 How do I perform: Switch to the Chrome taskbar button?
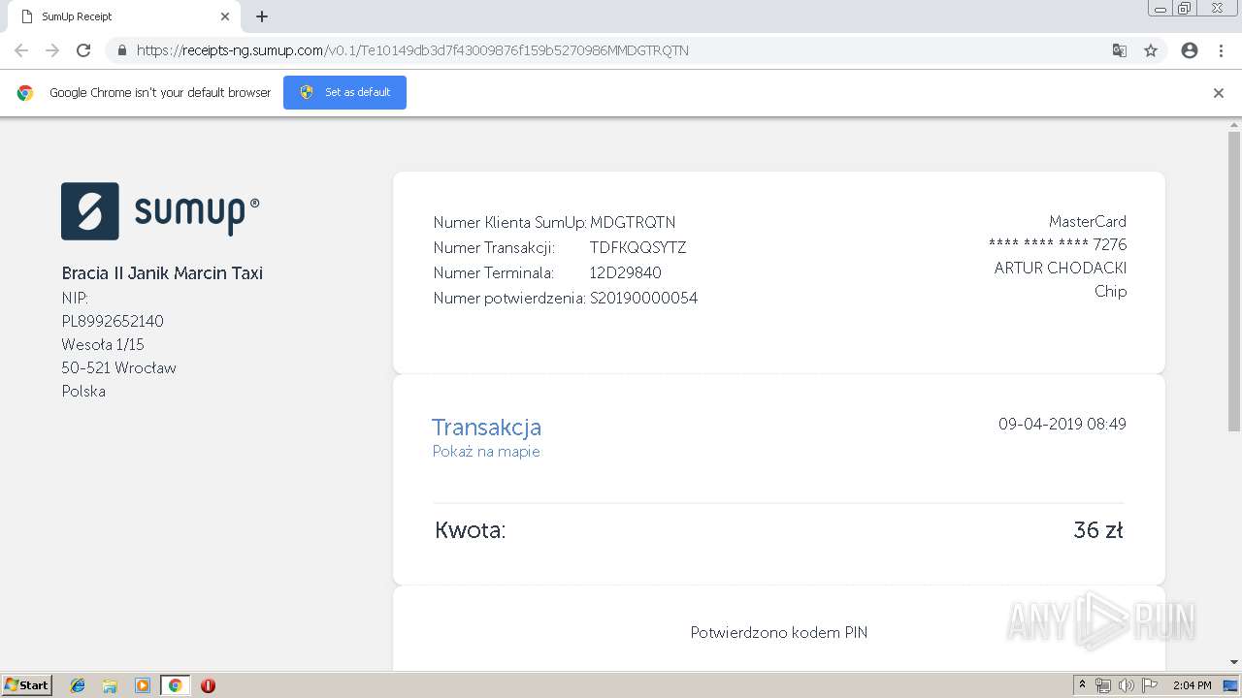pos(175,685)
